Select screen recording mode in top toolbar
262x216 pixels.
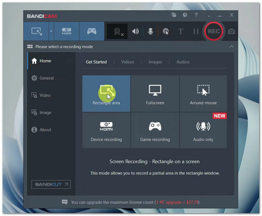click(36, 31)
